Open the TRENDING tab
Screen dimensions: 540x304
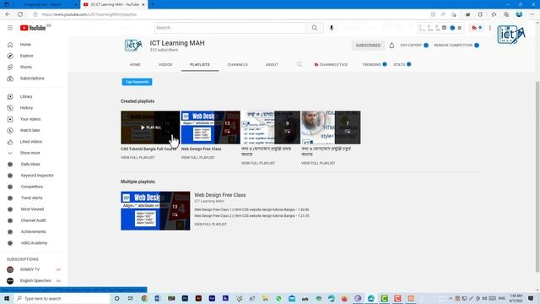click(375, 65)
